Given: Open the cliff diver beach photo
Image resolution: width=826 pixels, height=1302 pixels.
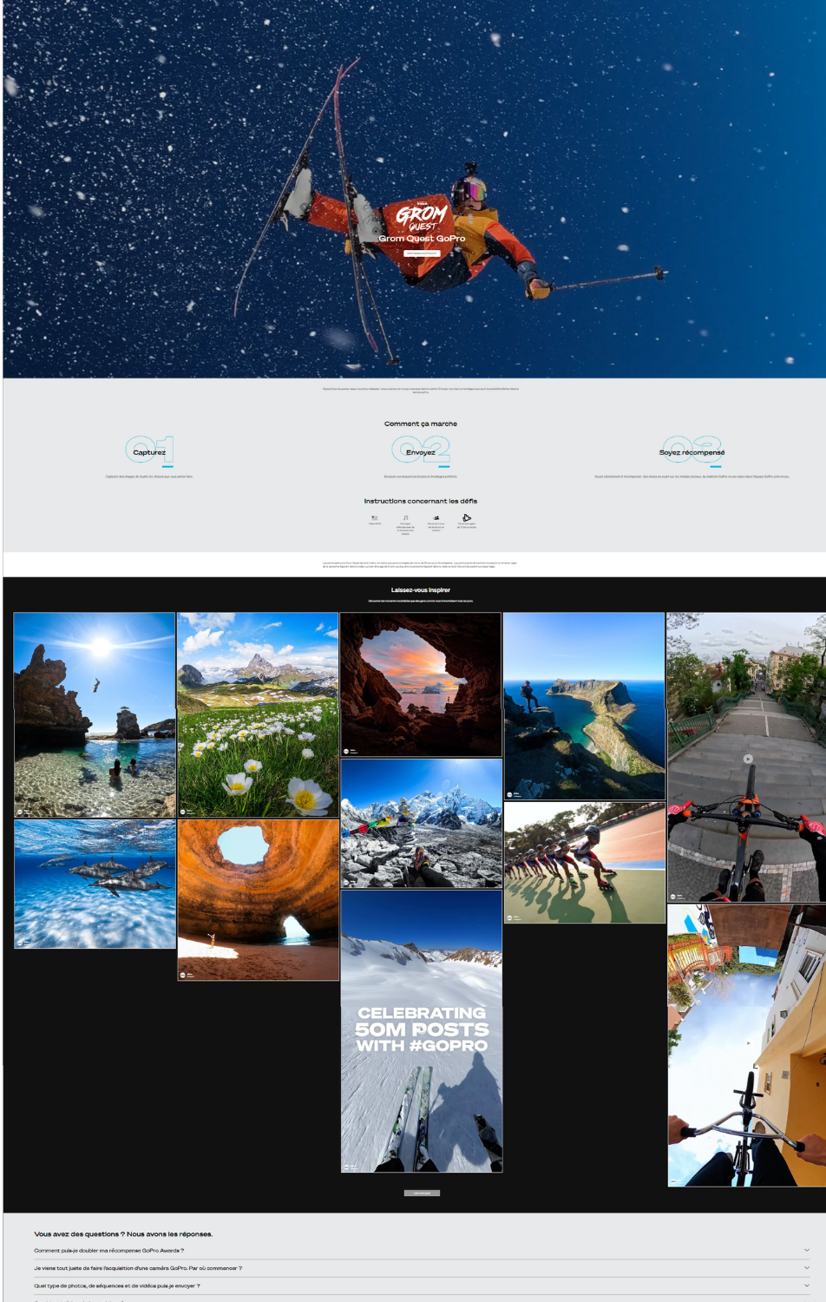Looking at the screenshot, I should click(95, 714).
